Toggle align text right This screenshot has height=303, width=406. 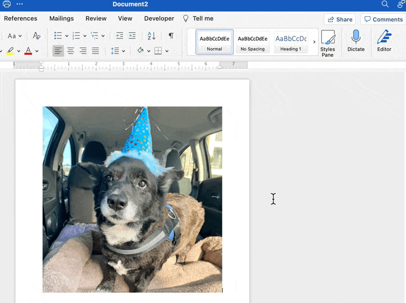tap(83, 51)
